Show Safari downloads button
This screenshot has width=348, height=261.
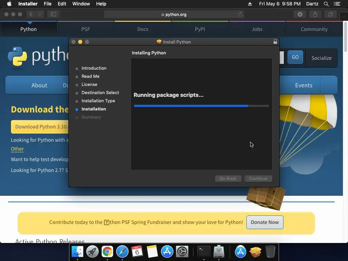(x=300, y=14)
